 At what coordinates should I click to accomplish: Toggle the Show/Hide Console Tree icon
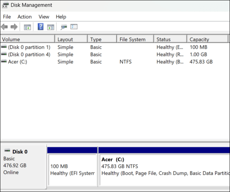coord(27,27)
